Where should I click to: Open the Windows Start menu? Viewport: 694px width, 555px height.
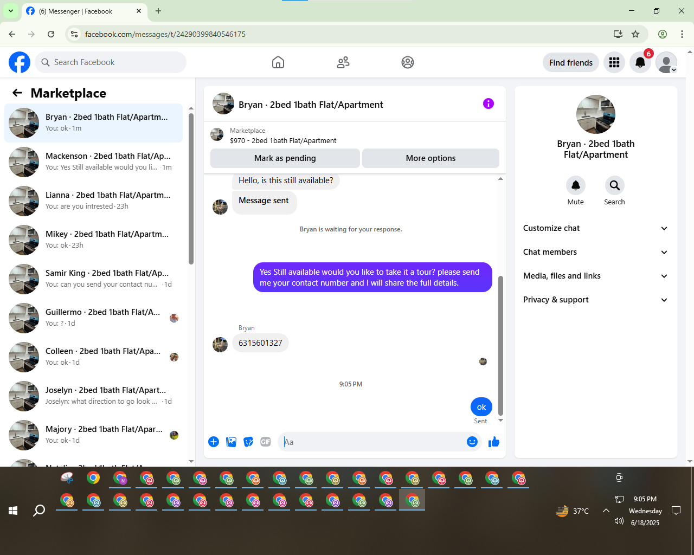coord(13,510)
